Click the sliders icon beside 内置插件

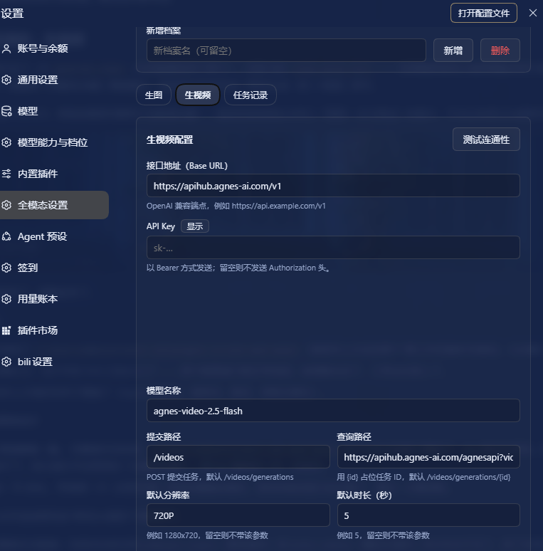[x=6, y=174]
